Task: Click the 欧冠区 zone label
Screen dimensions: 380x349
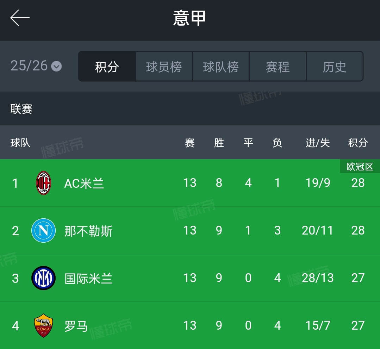Action: click(x=360, y=167)
